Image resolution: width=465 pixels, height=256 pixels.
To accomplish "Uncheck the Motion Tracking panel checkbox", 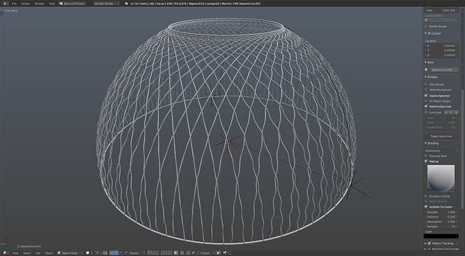I will click(x=429, y=243).
